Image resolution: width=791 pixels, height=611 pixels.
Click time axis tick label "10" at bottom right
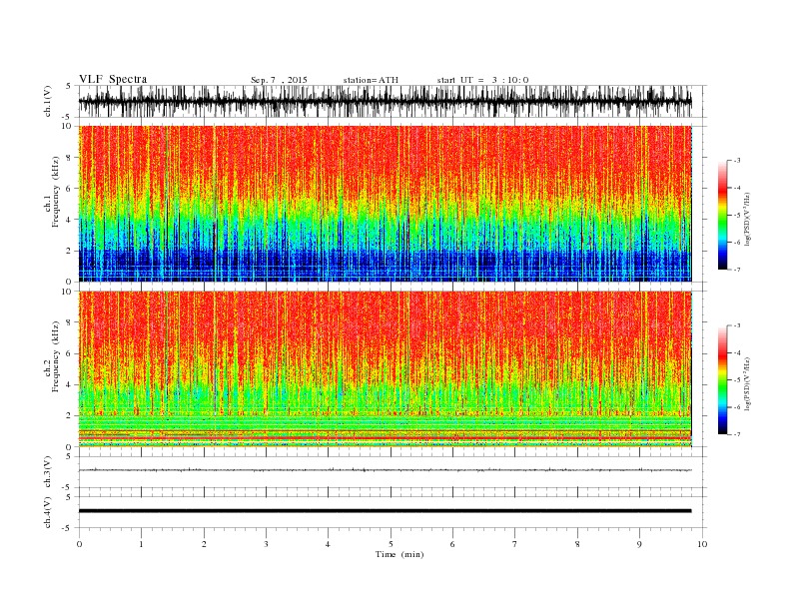coord(702,544)
